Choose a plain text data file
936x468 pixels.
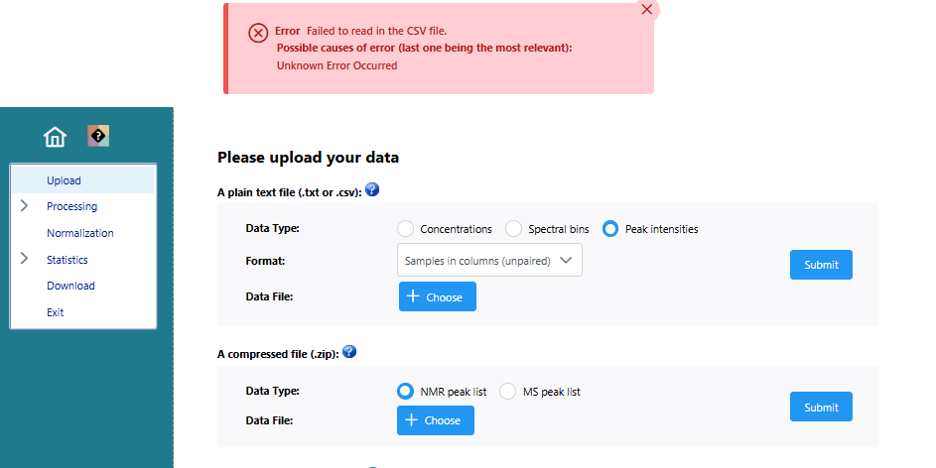pos(437,296)
